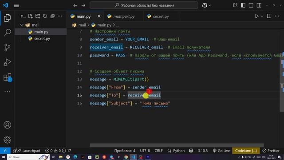The width and height of the screenshot is (284, 160).
Task: Open Customize Layout button
Action: [235, 5]
